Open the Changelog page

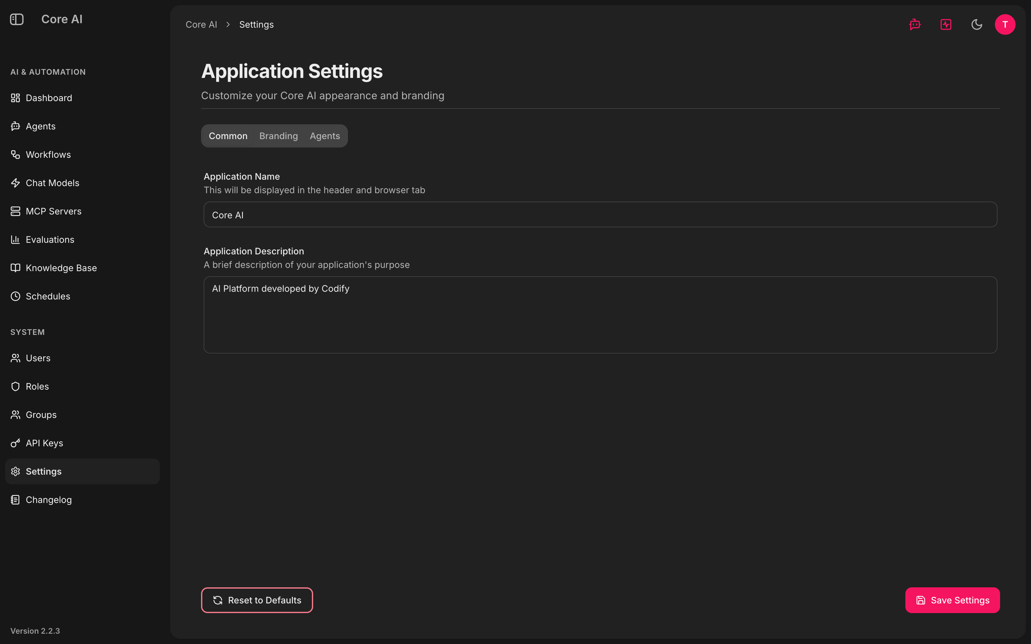point(82,500)
